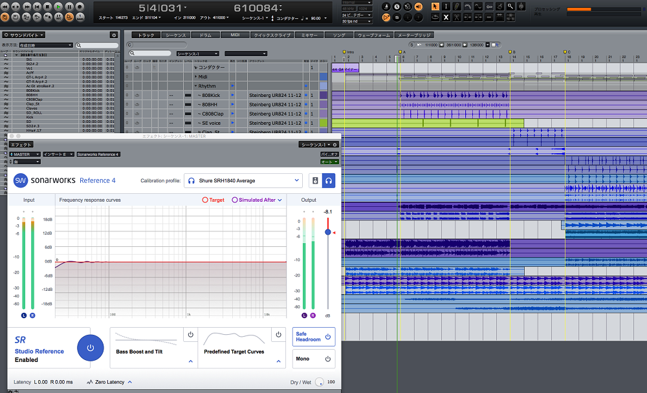
Task: Select the Pointer arrow tool
Action: (x=435, y=6)
